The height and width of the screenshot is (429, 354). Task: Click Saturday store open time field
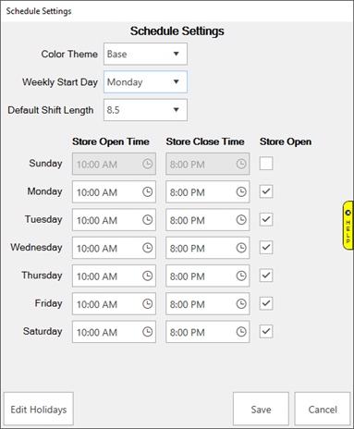click(114, 332)
